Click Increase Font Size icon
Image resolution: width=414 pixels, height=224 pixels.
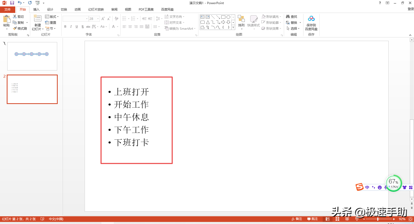click(x=103, y=19)
